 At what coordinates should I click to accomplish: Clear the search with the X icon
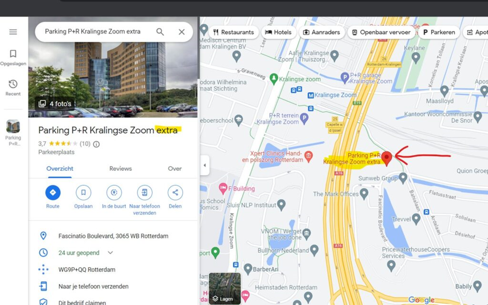pyautogui.click(x=182, y=31)
